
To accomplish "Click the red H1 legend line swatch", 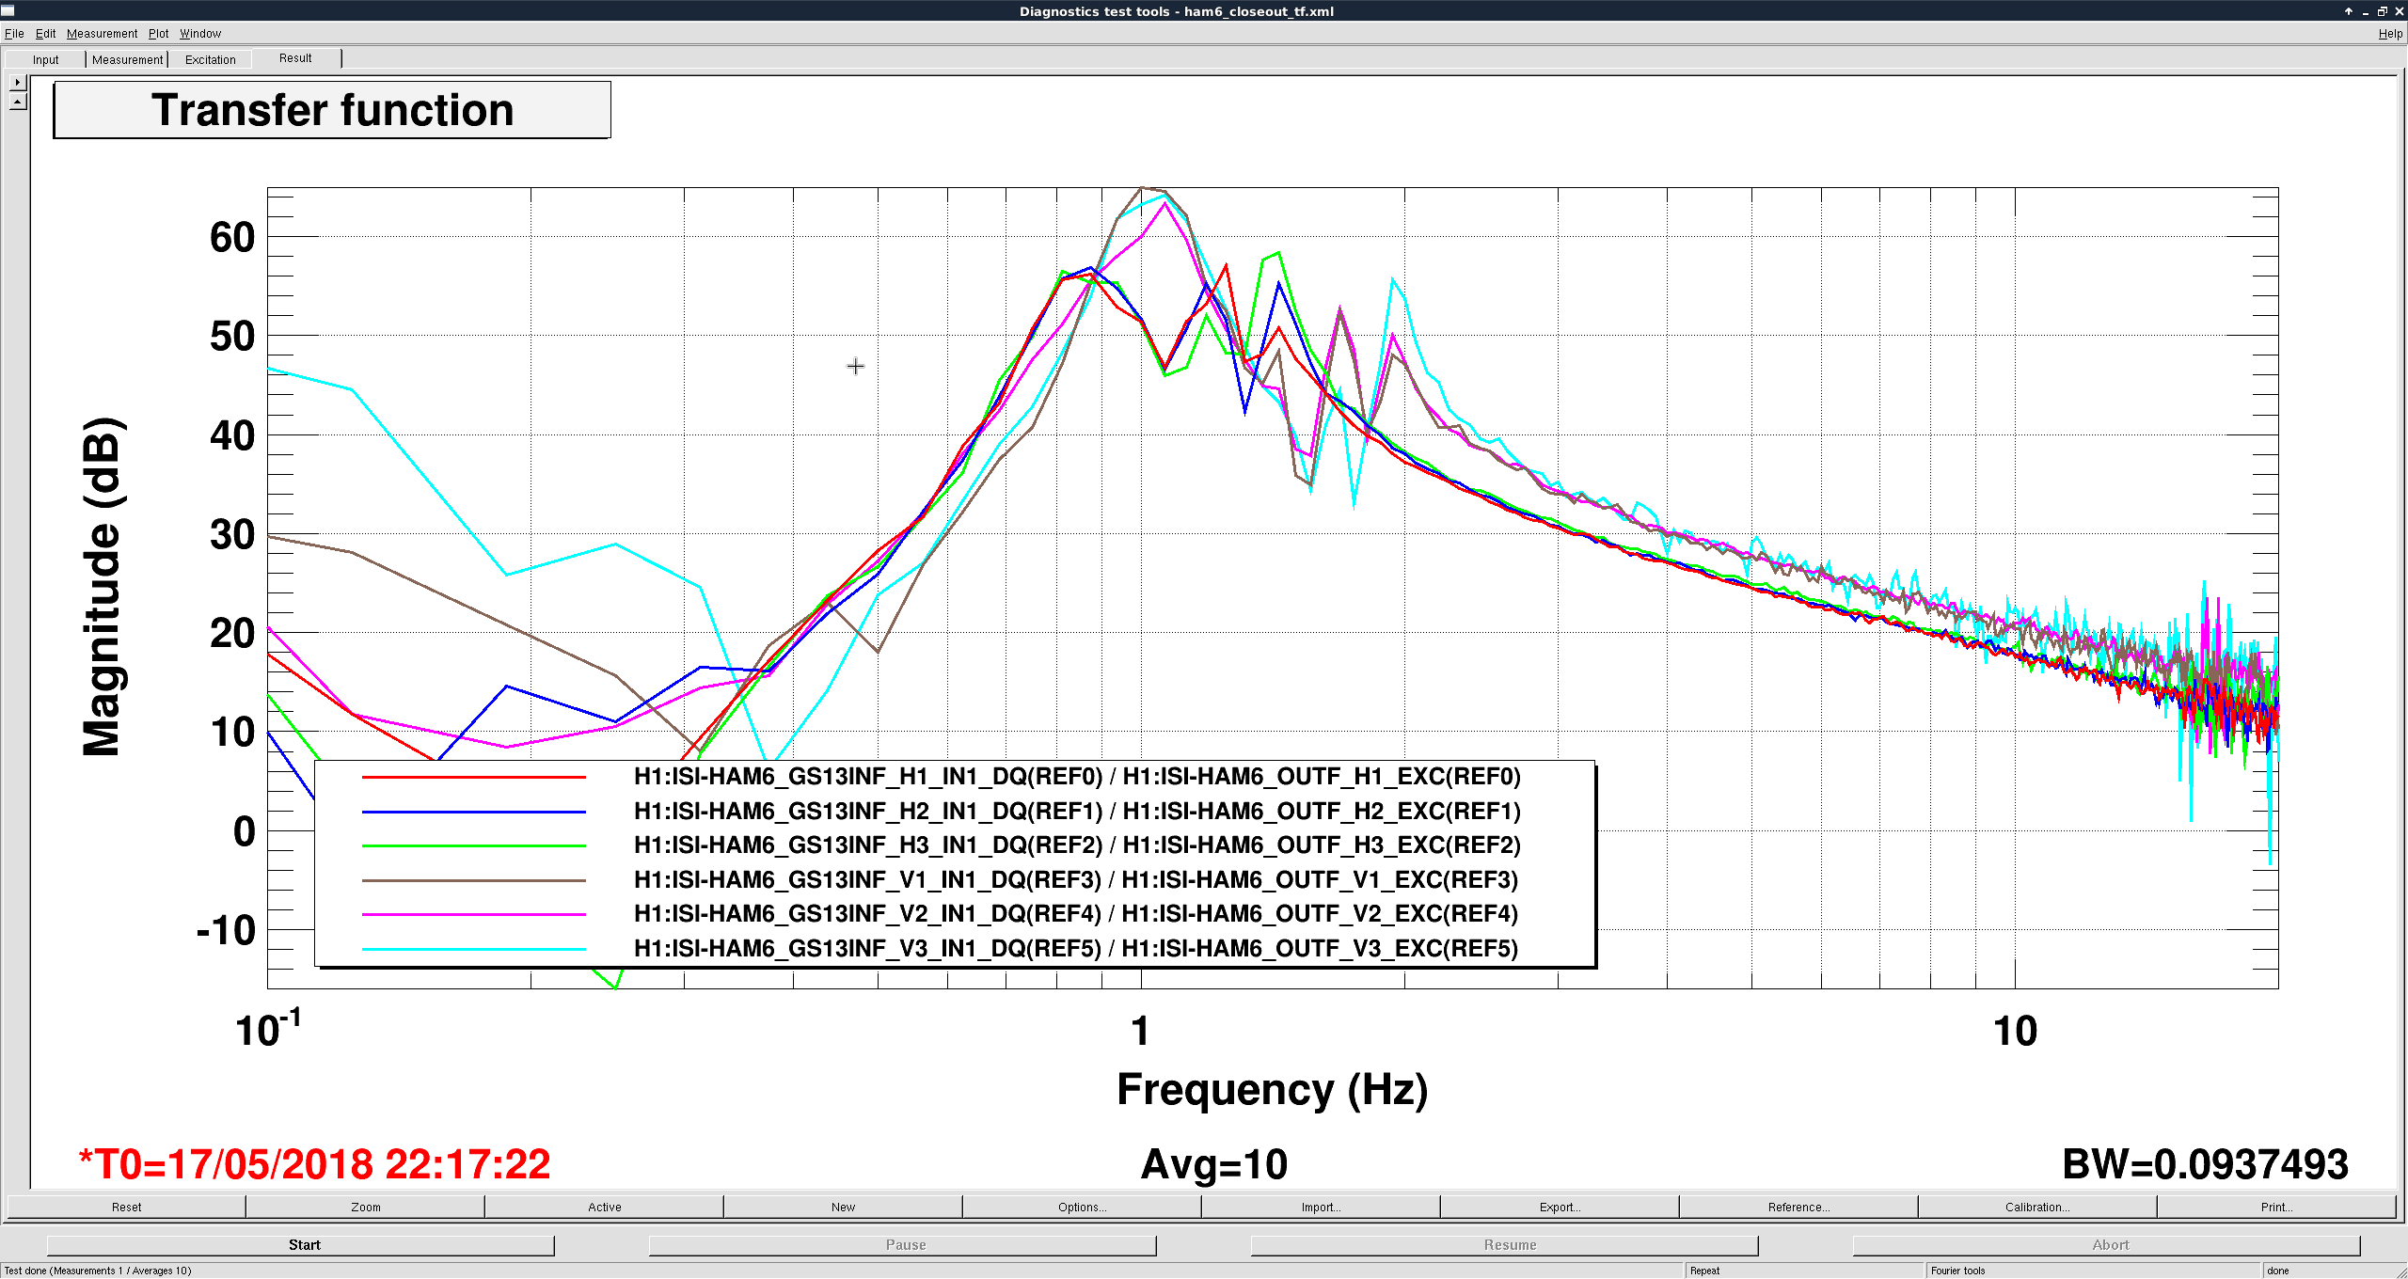I will coord(473,777).
